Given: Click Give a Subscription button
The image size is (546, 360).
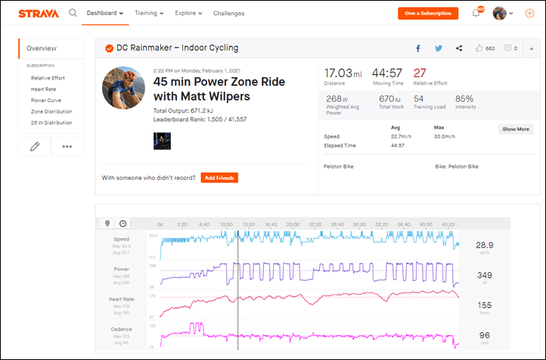Looking at the screenshot, I should tap(428, 13).
